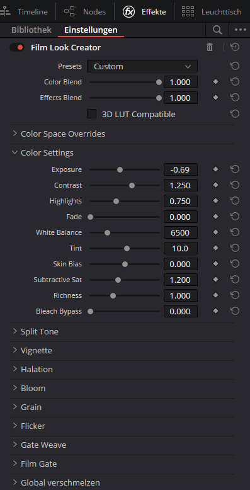This screenshot has width=250, height=490.
Task: Reset Subtractive Sat value
Action: [235, 280]
